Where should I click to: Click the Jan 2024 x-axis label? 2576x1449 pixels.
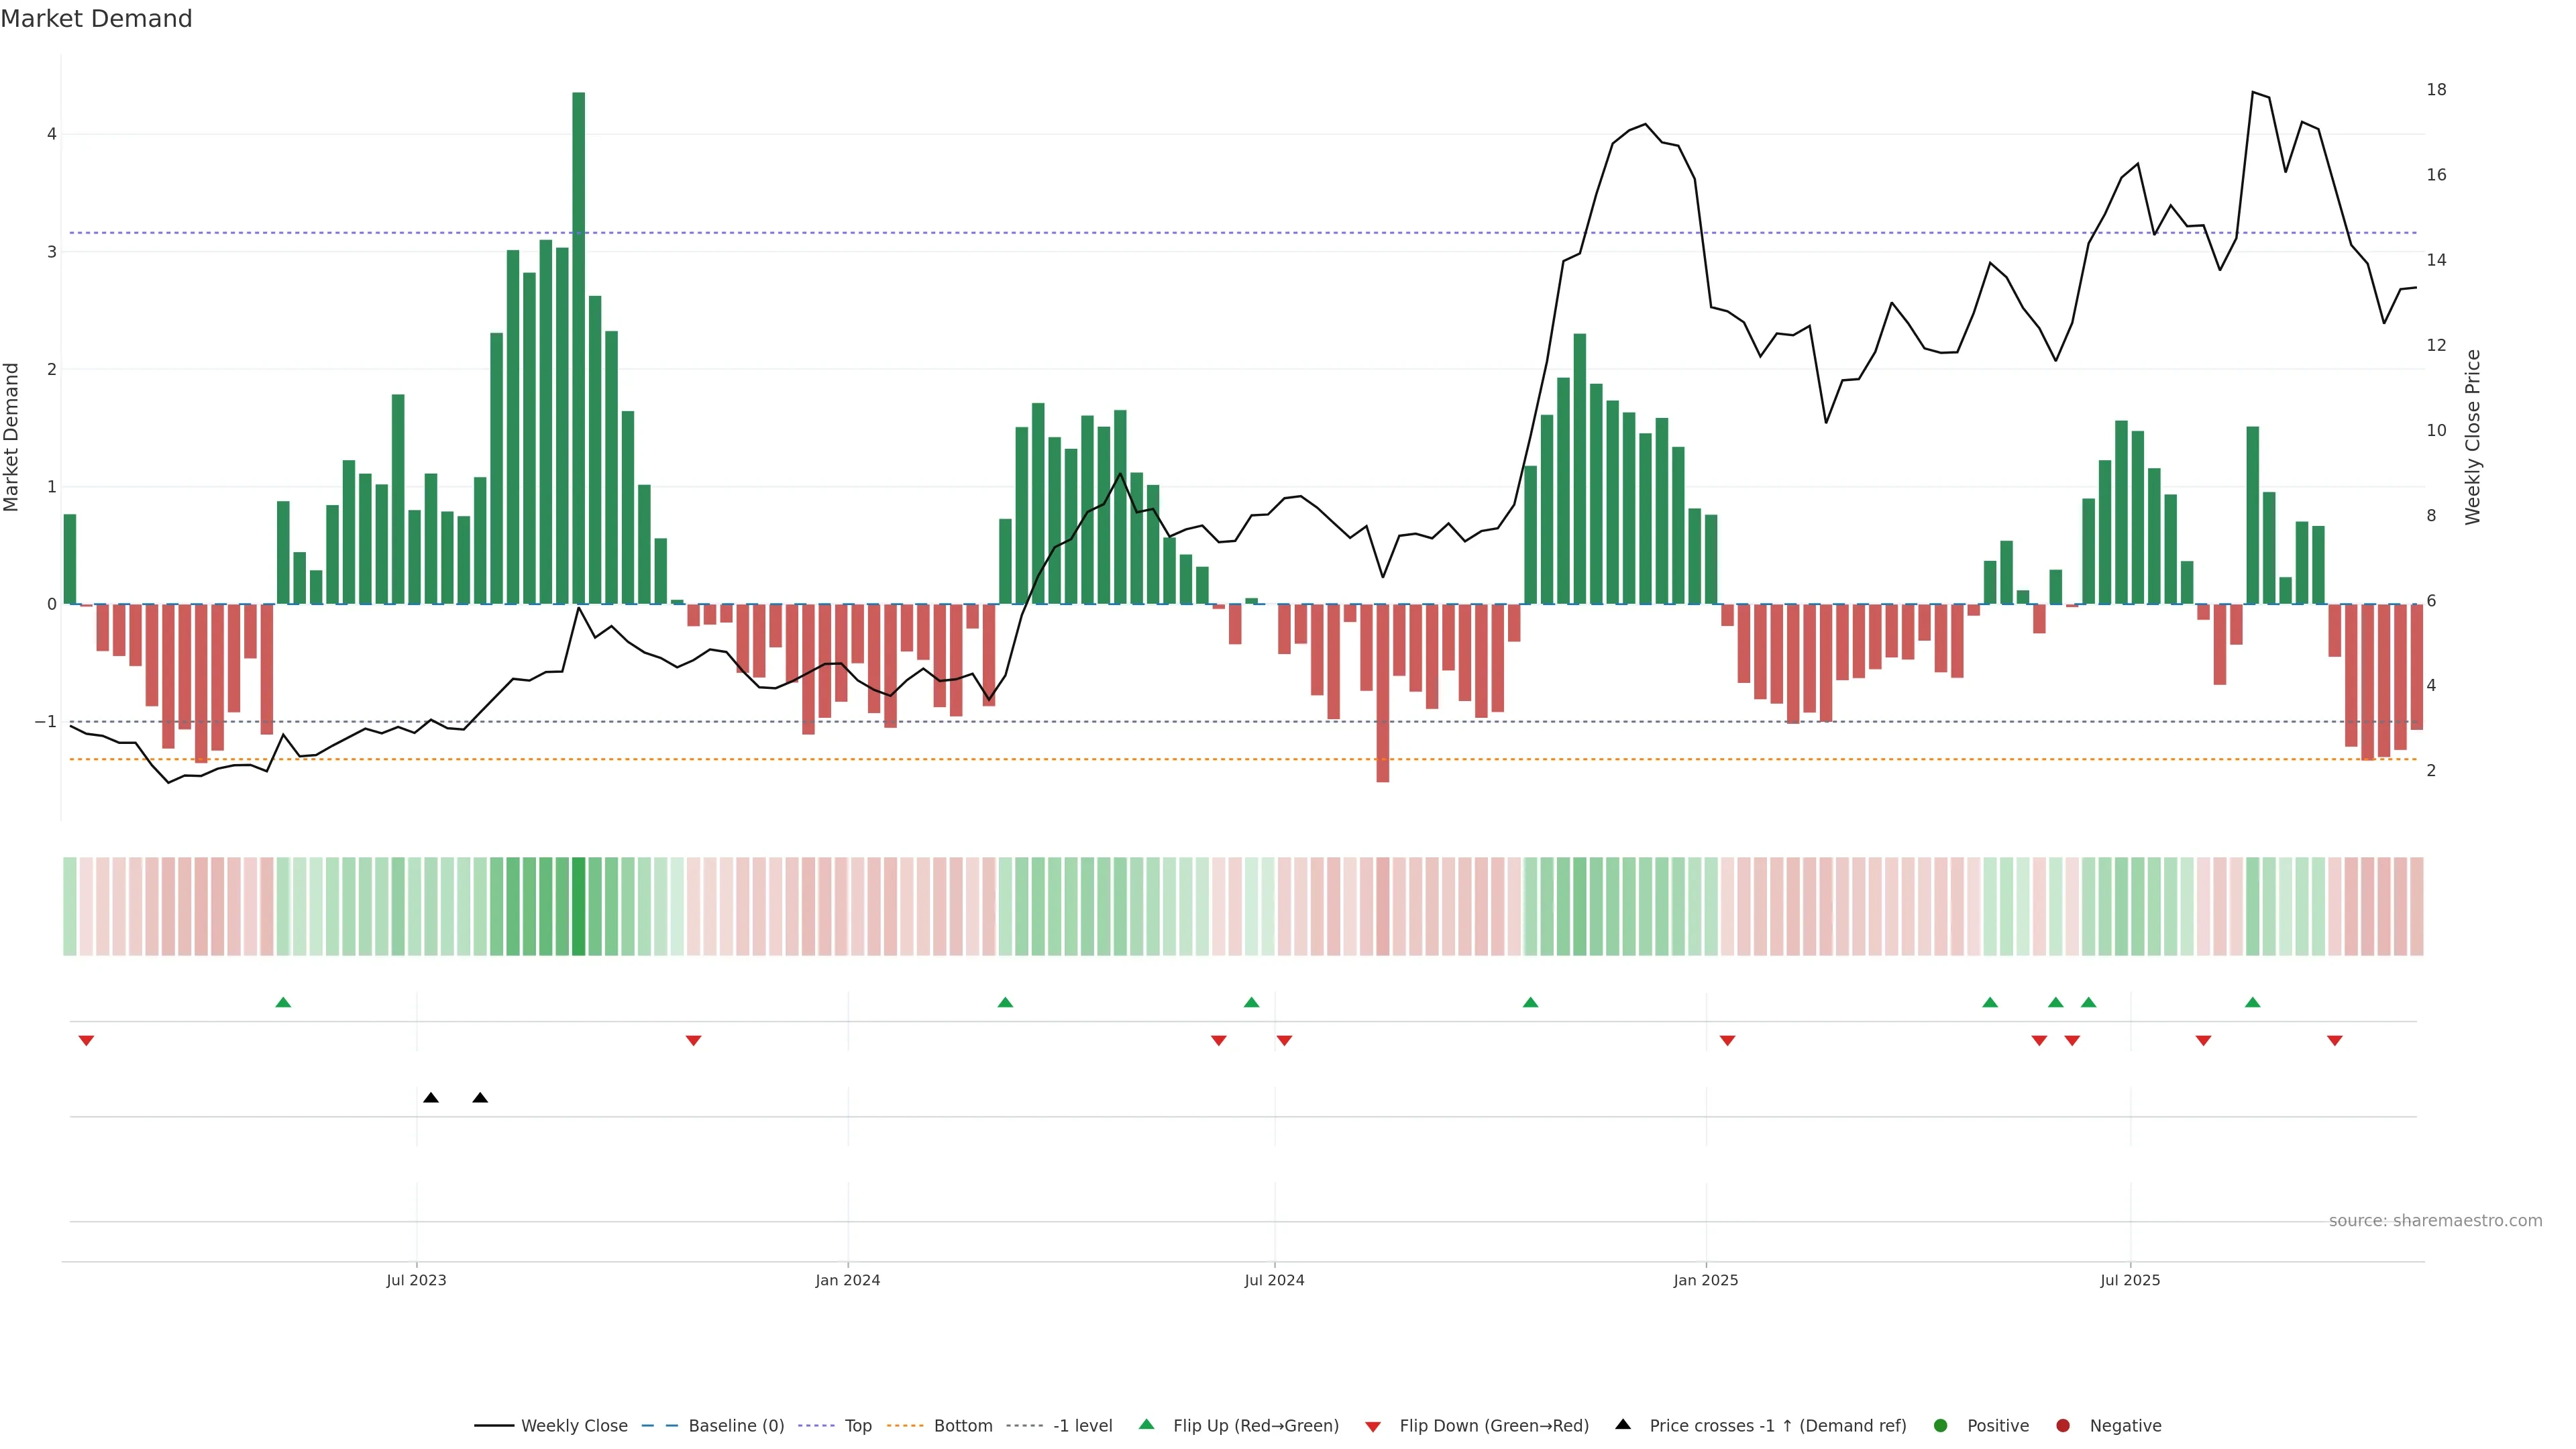tap(847, 1280)
